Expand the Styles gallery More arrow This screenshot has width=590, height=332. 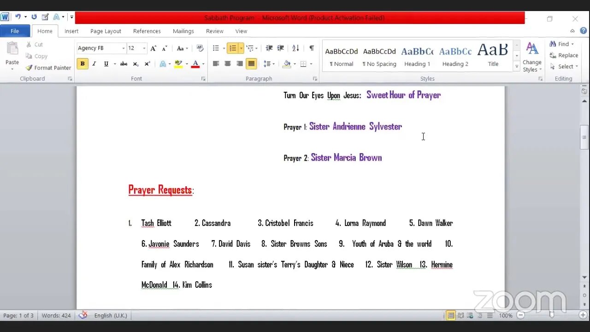(x=517, y=67)
